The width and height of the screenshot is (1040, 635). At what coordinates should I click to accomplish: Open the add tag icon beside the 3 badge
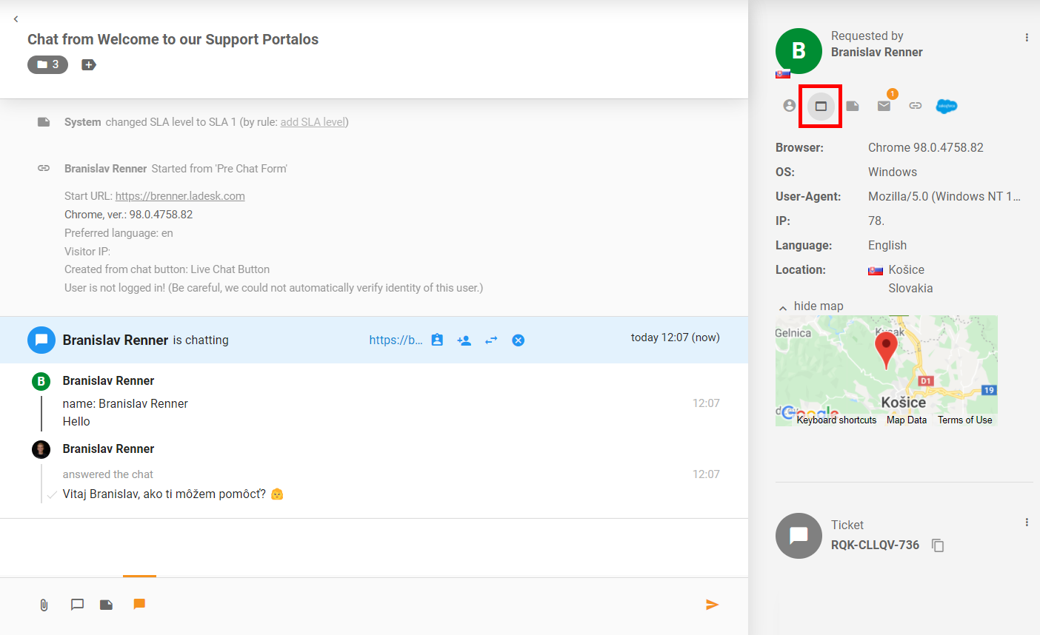coord(89,65)
